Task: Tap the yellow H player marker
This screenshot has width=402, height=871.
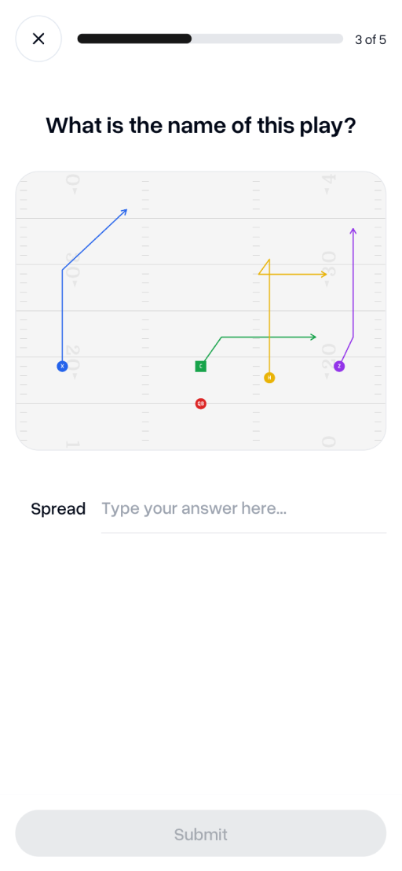Action: tap(269, 378)
